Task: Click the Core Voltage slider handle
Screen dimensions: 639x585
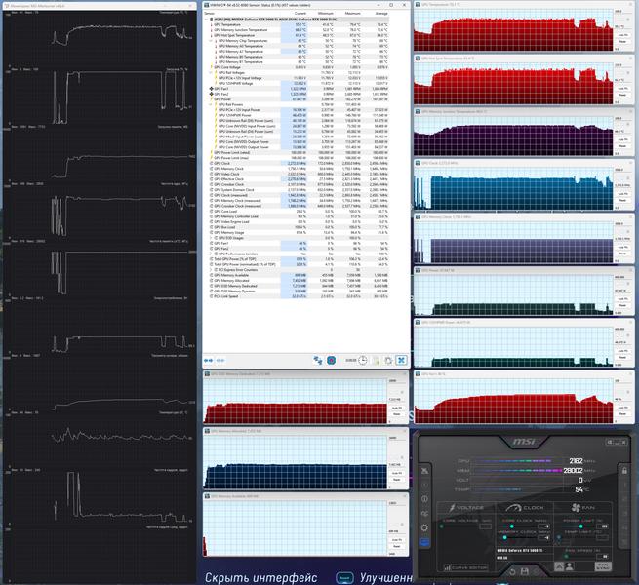Action: (x=442, y=526)
